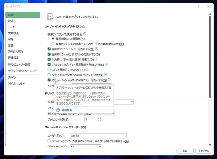Open 新しいシートの既定のビュー dropdown

(99, 114)
